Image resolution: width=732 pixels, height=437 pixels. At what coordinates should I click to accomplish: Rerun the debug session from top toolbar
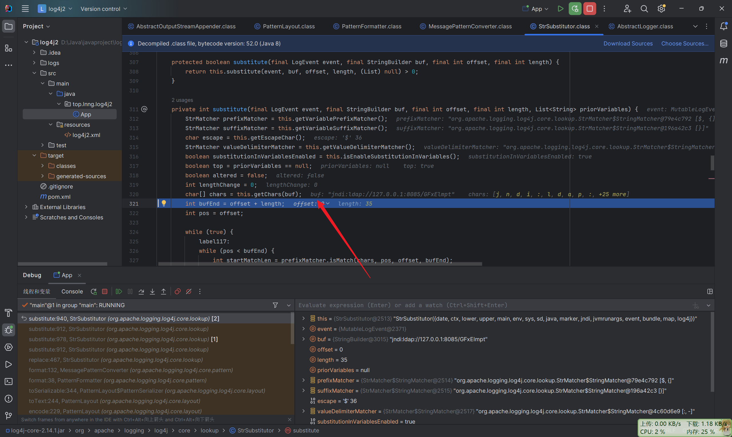pos(575,9)
